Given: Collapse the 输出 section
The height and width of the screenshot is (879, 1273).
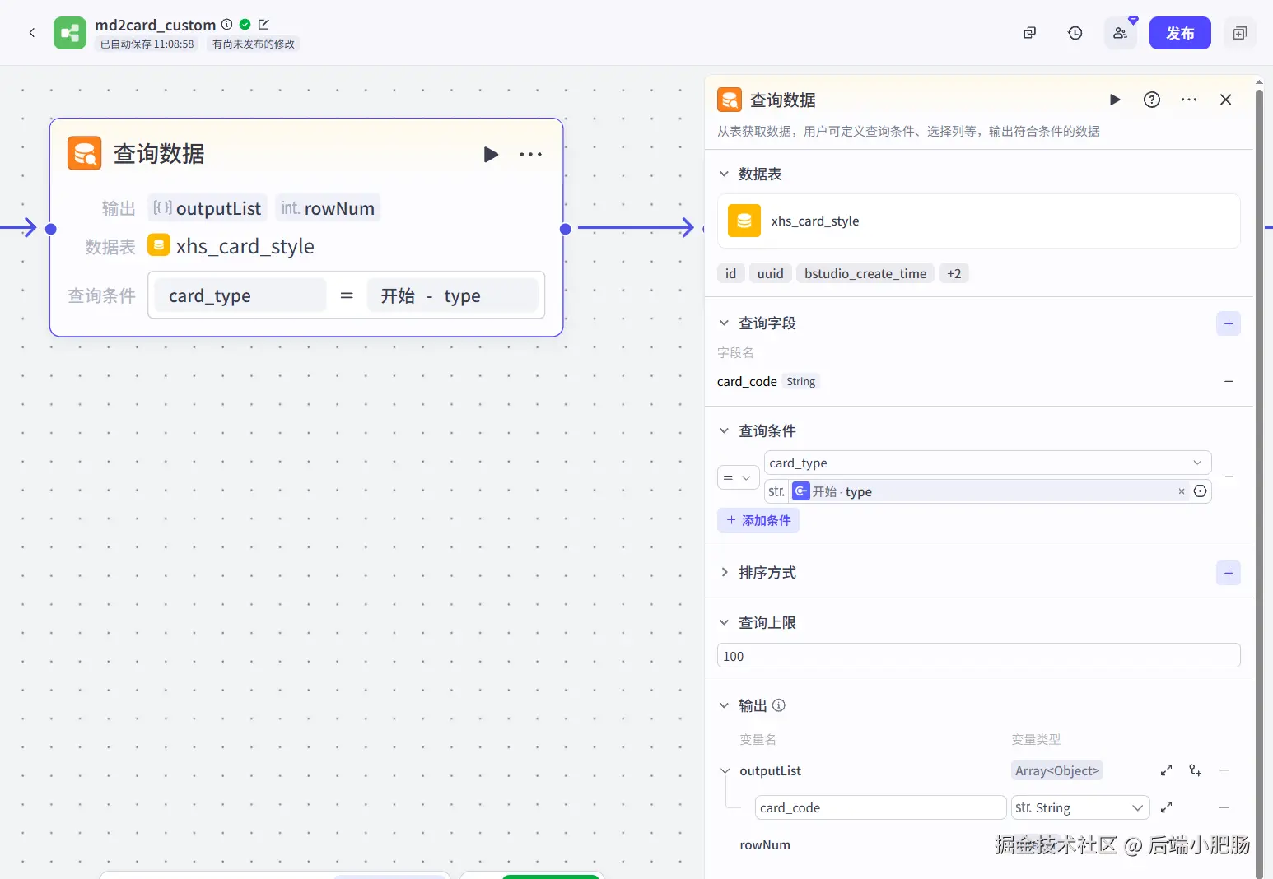Looking at the screenshot, I should tap(724, 705).
